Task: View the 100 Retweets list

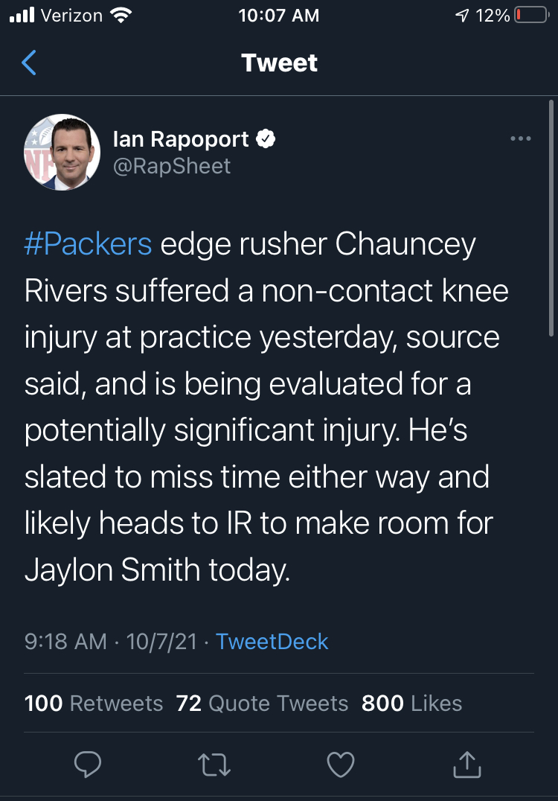Action: pyautogui.click(x=94, y=703)
